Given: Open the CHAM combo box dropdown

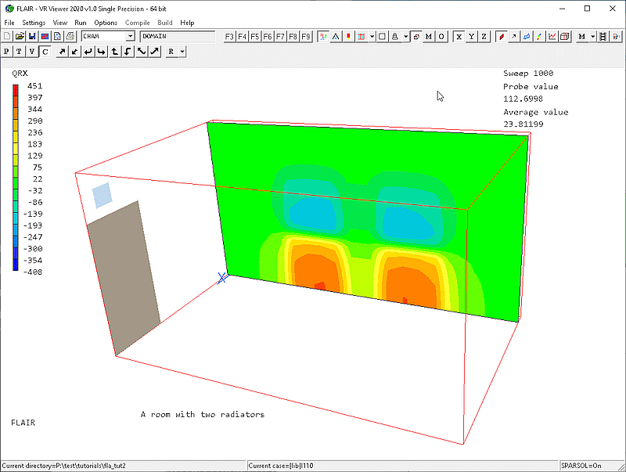Looking at the screenshot, I should coord(130,36).
